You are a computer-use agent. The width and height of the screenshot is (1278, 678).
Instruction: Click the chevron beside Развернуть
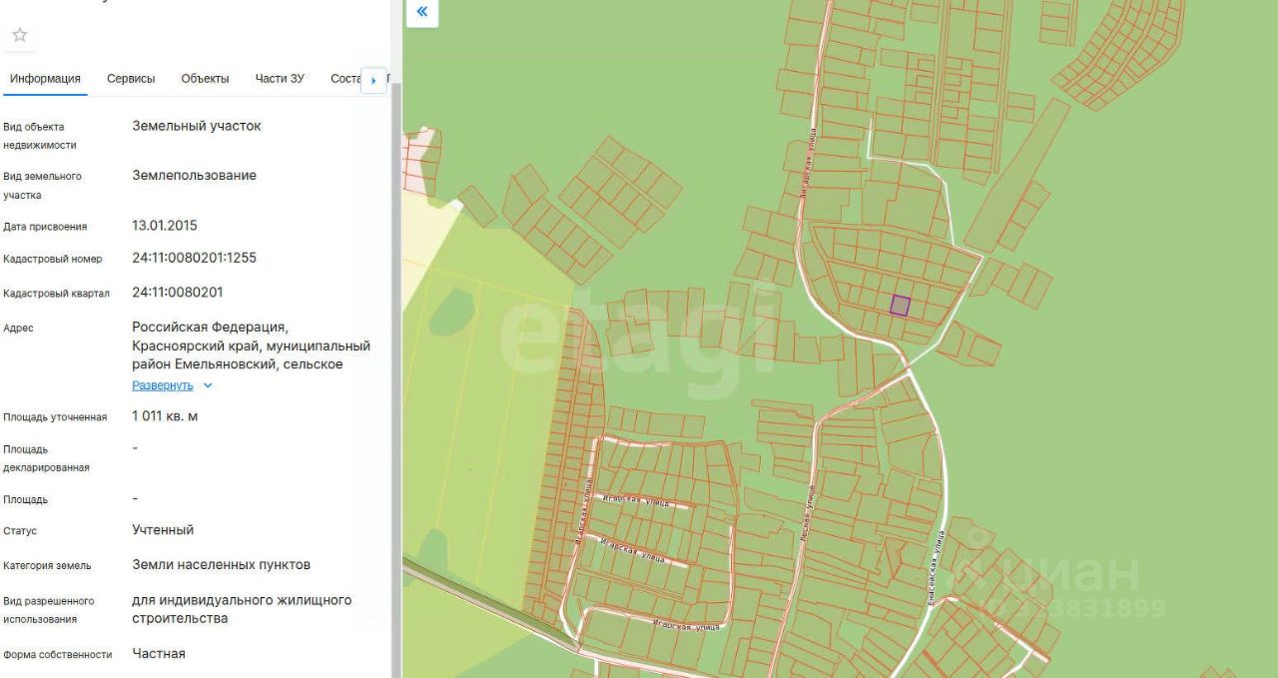tap(208, 385)
